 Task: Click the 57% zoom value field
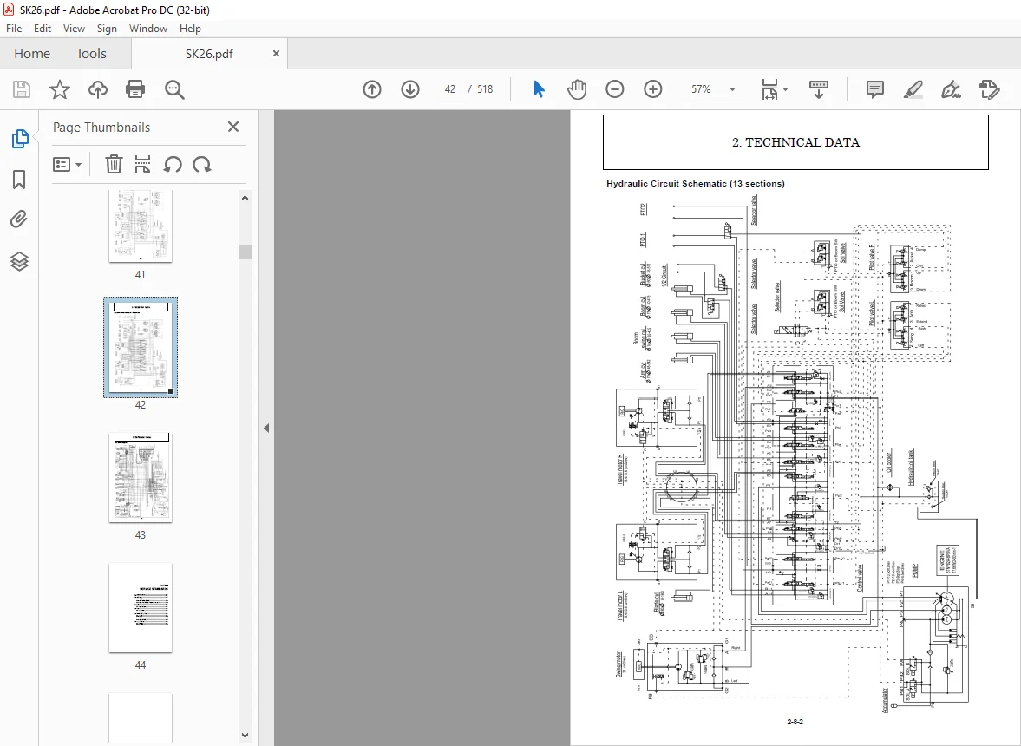pos(701,89)
